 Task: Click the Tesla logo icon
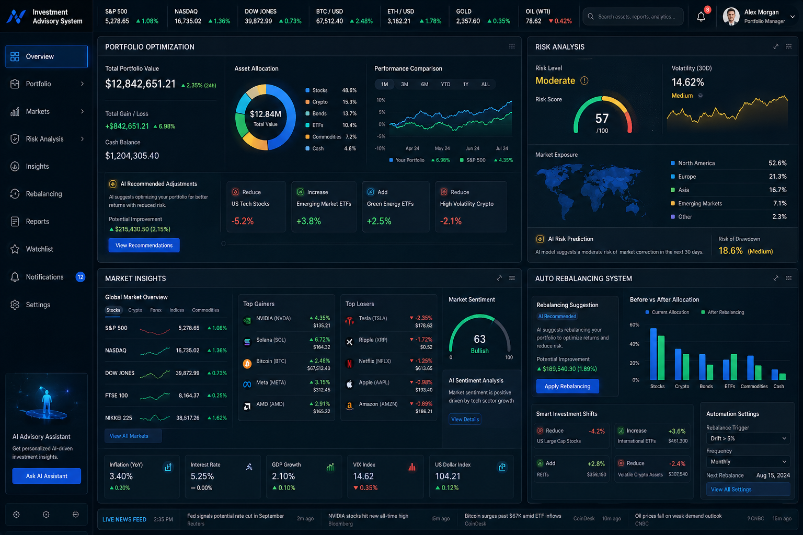(350, 321)
